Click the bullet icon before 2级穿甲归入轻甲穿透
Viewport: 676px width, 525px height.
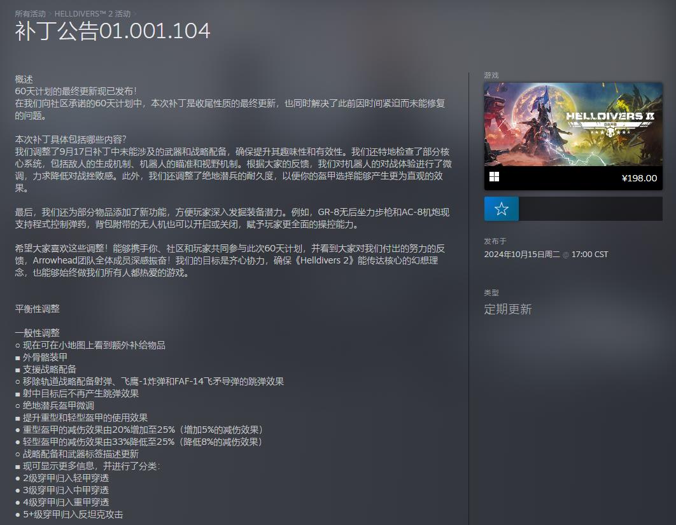click(17, 479)
